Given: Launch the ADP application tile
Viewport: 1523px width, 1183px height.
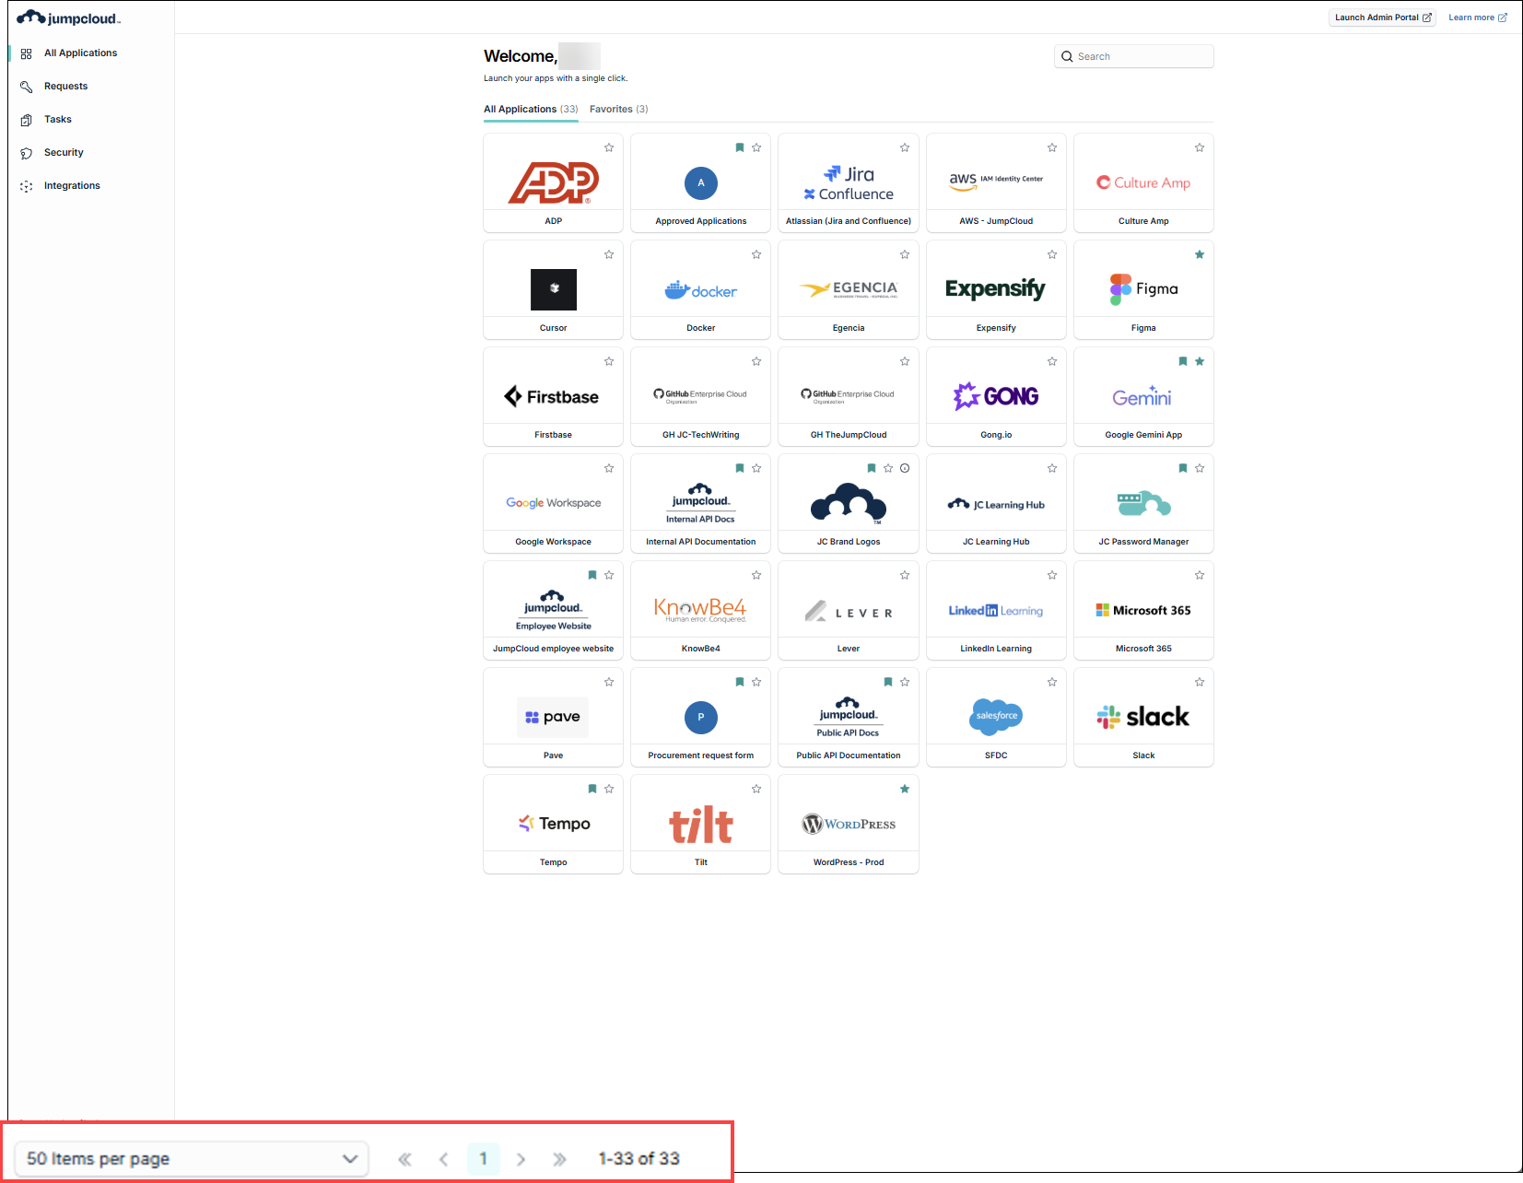Looking at the screenshot, I should point(553,182).
